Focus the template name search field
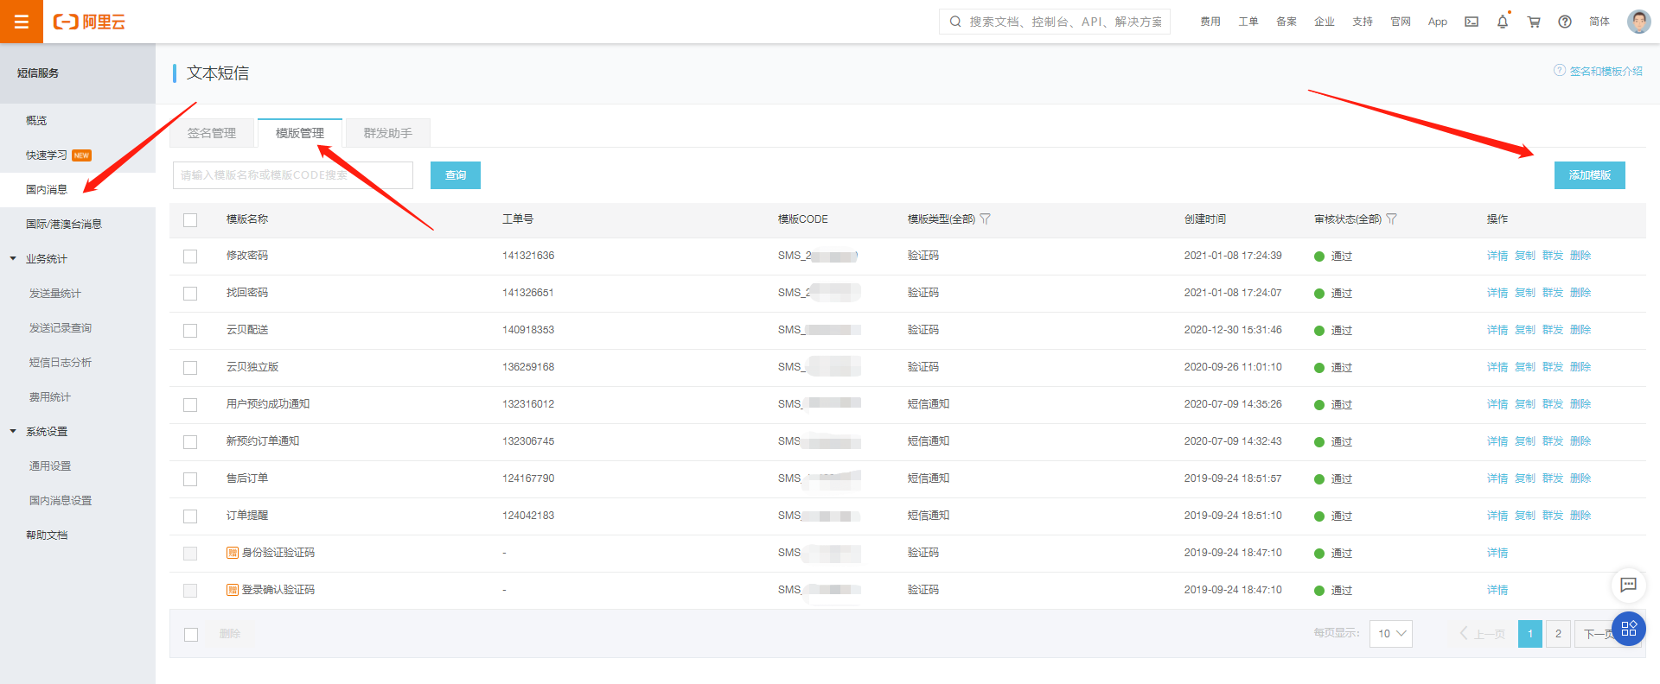Screen dimensions: 1660x684 292,175
